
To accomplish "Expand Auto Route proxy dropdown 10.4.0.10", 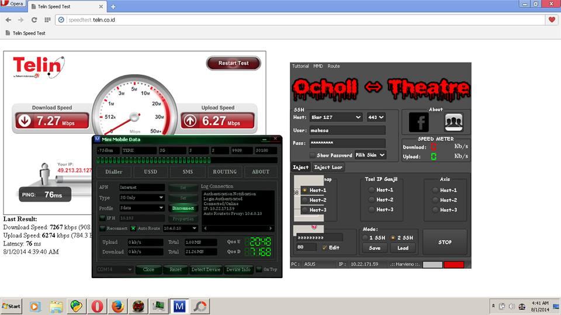I will point(180,228).
